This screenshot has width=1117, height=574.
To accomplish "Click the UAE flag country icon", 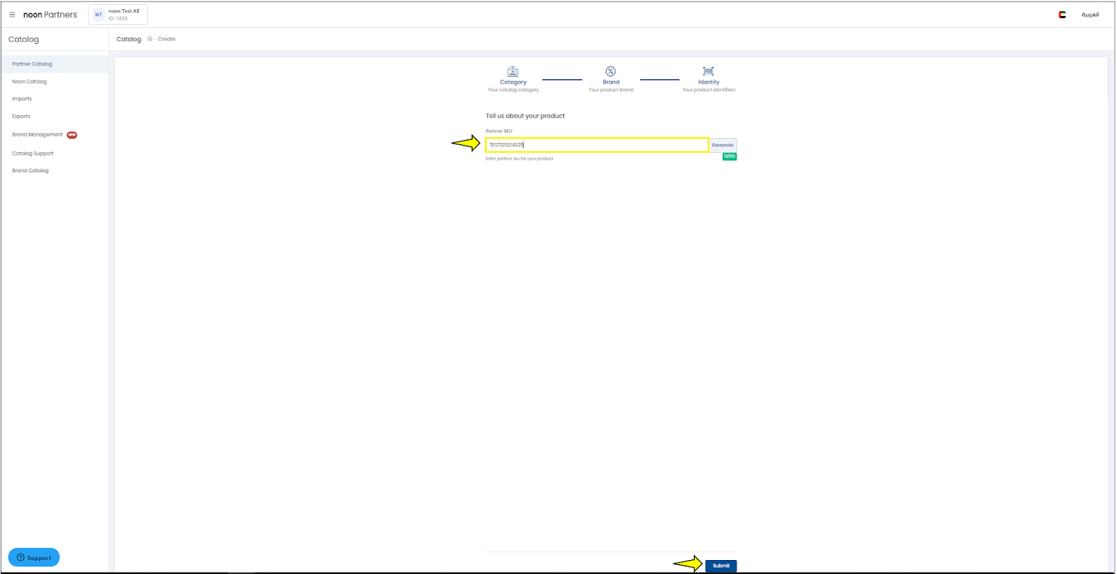I will coord(1063,15).
